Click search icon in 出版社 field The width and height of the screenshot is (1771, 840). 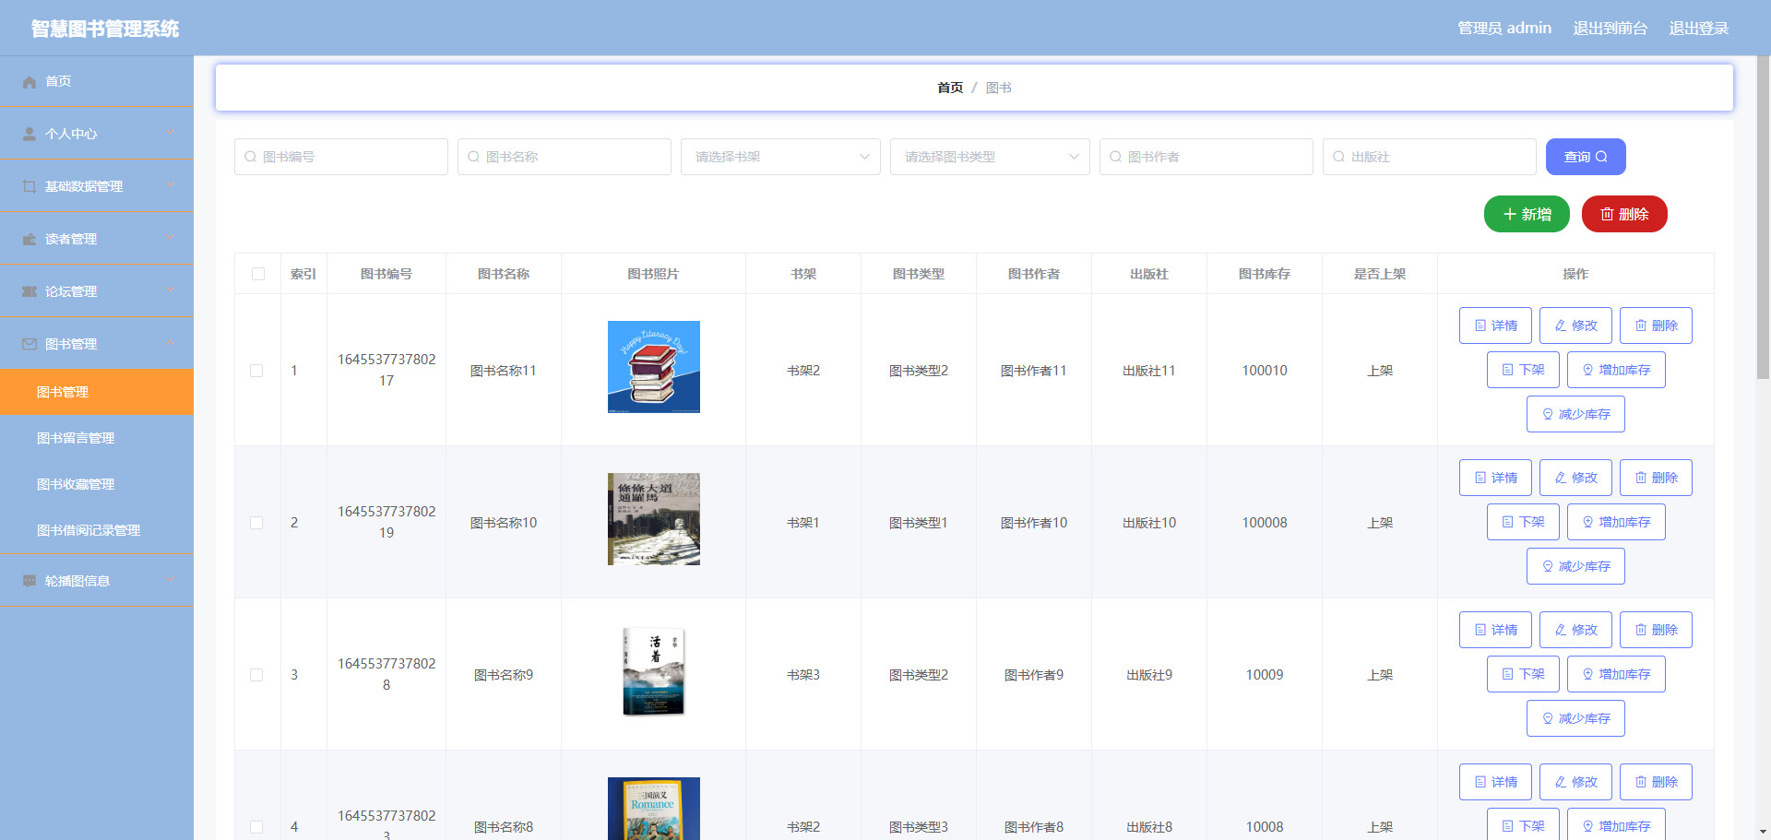(1338, 157)
